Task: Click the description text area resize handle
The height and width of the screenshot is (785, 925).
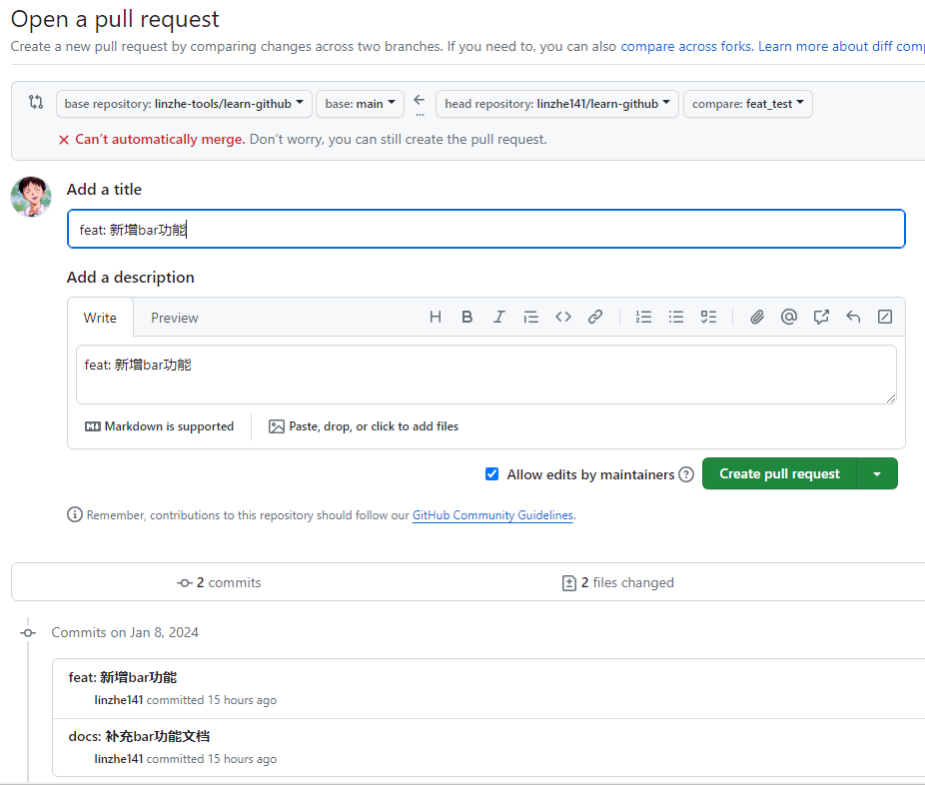Action: 891,398
